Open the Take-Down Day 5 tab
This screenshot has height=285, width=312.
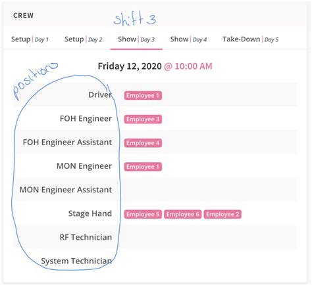pos(251,39)
